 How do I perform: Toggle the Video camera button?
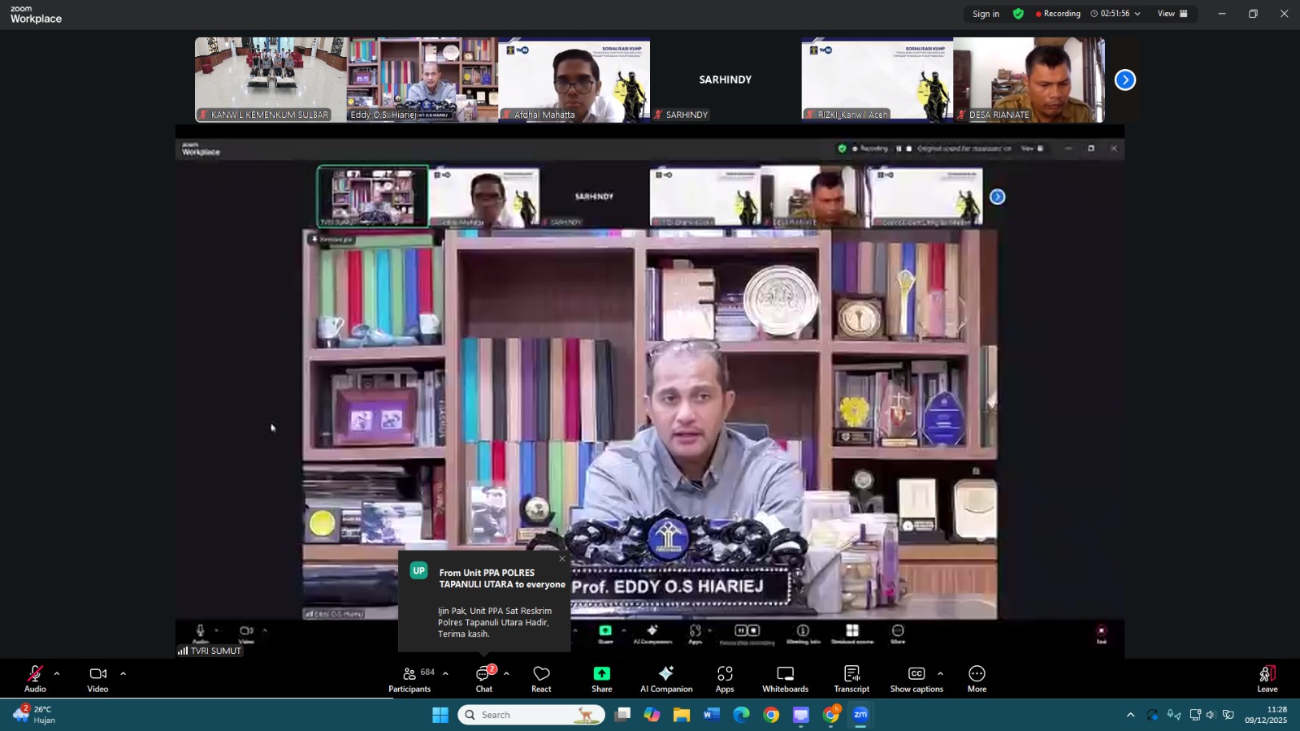(x=97, y=677)
